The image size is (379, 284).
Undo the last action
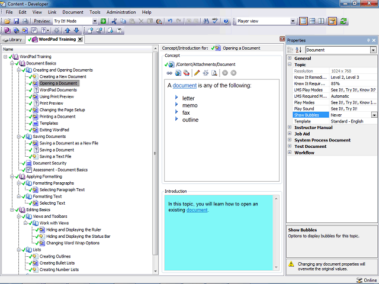pyautogui.click(x=170, y=21)
